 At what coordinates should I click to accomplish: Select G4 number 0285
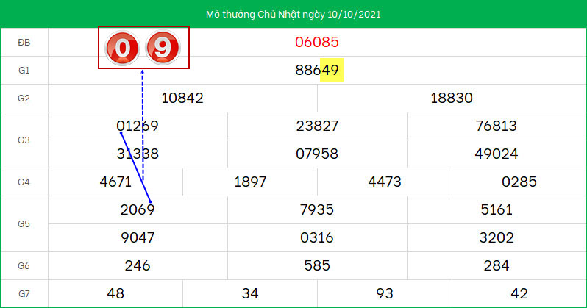coord(519,182)
